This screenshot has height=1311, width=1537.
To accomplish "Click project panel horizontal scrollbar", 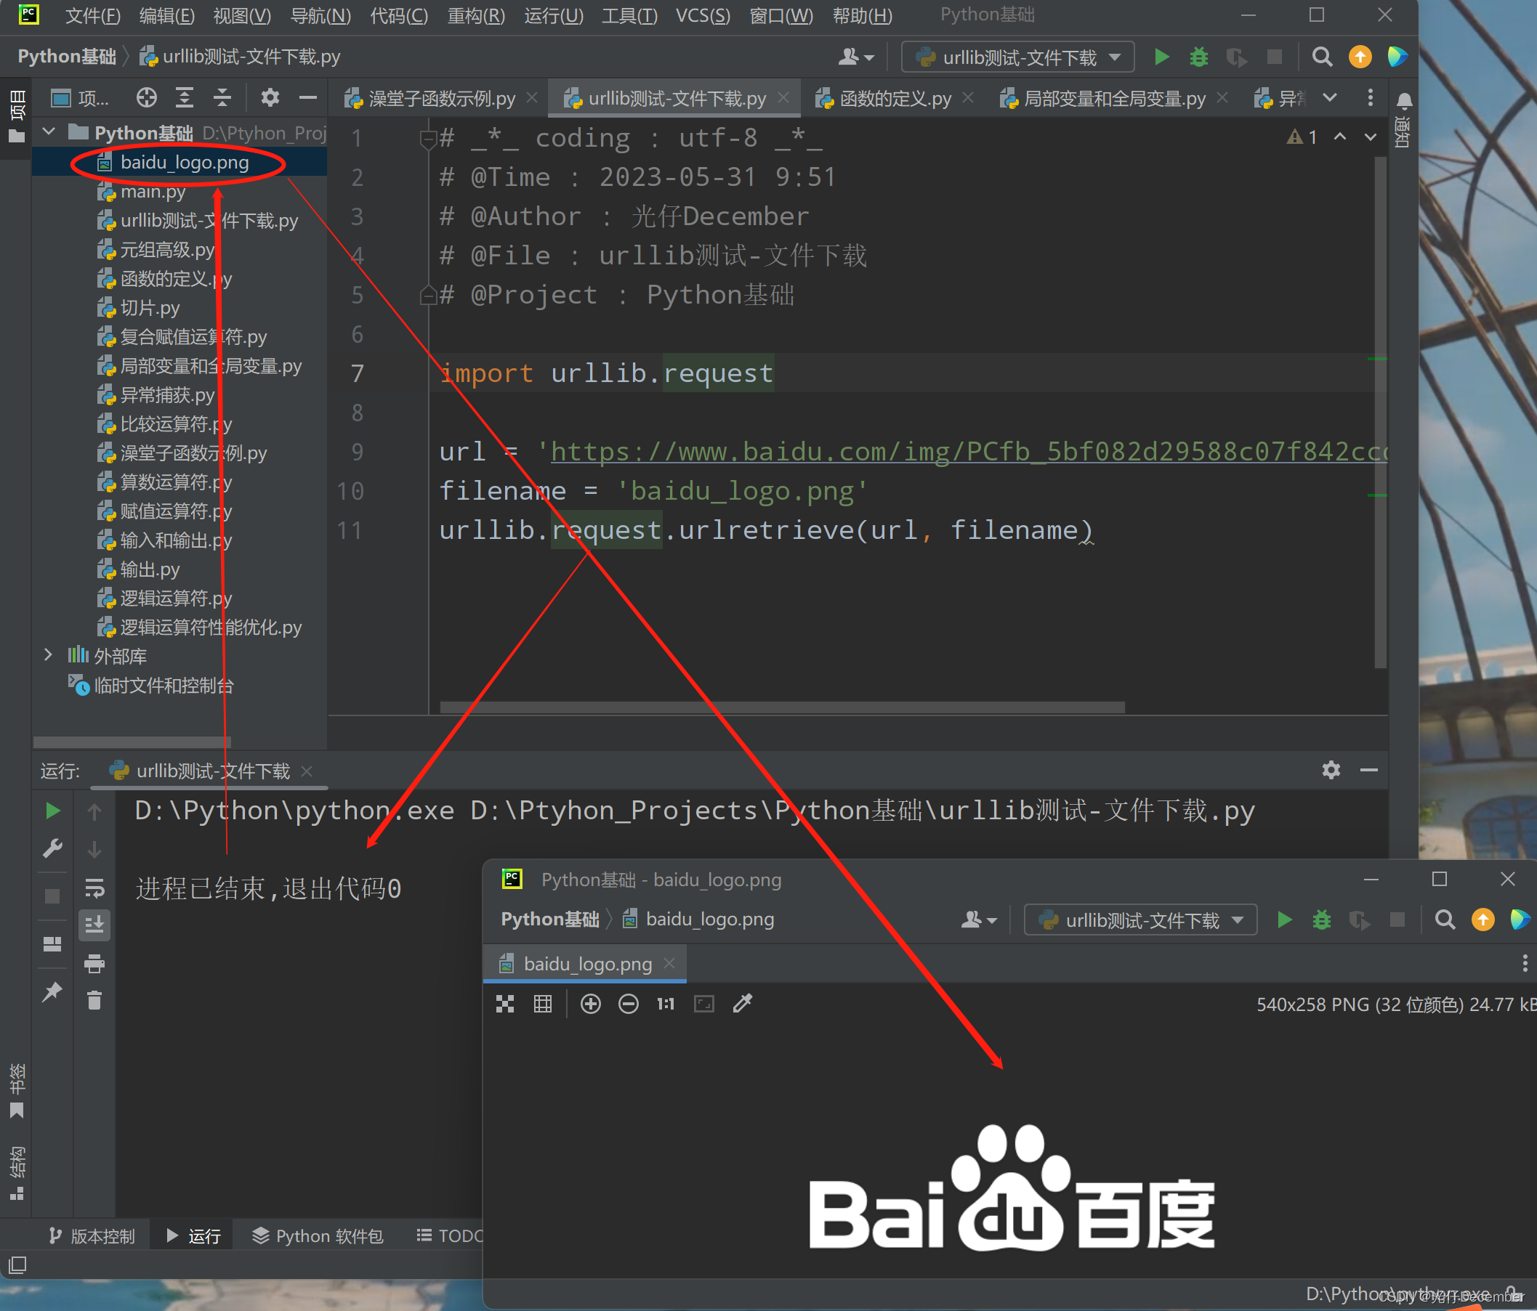I will [x=132, y=742].
